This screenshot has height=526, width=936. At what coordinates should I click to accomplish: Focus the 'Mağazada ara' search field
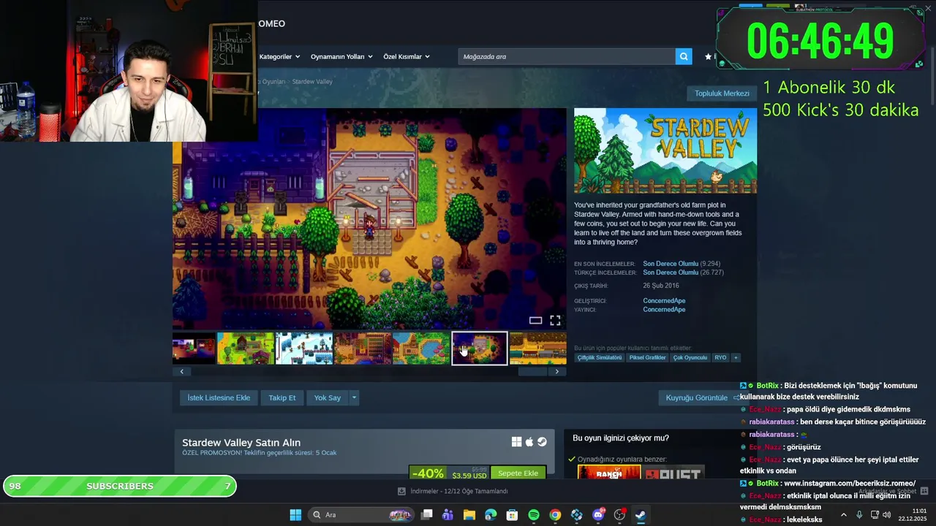[x=567, y=56]
